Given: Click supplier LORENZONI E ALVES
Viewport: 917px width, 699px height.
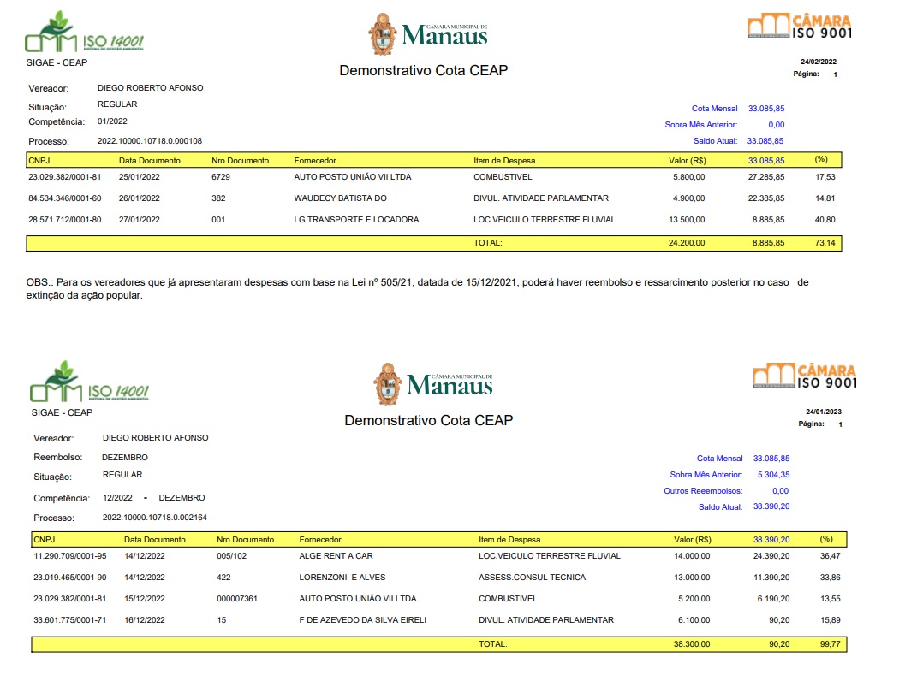Looking at the screenshot, I should (x=342, y=577).
